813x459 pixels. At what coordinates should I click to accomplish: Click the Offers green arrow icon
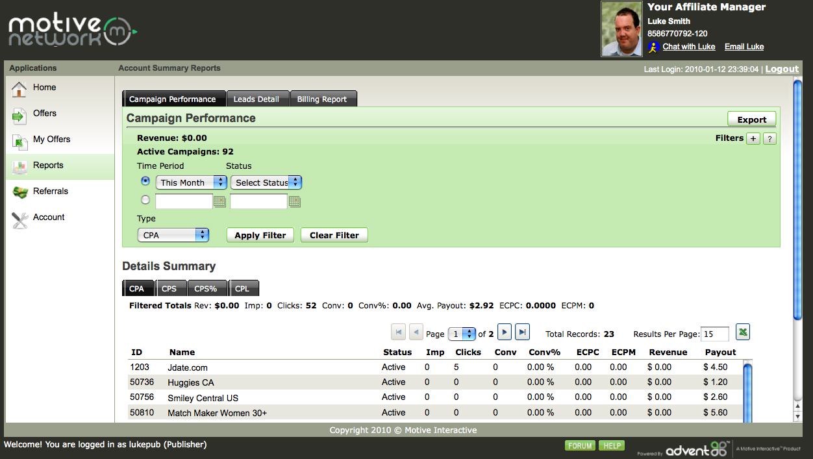click(x=19, y=115)
